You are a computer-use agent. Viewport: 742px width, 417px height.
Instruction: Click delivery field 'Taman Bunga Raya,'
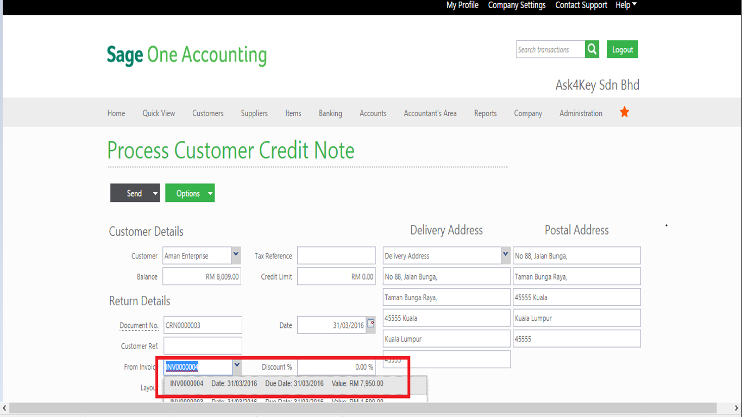click(447, 297)
